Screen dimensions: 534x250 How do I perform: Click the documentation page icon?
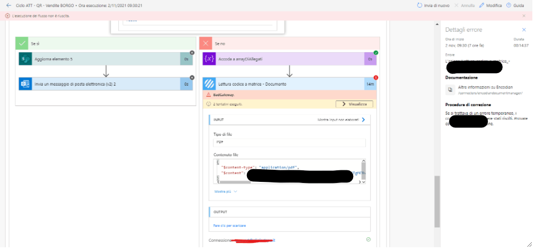click(450, 90)
